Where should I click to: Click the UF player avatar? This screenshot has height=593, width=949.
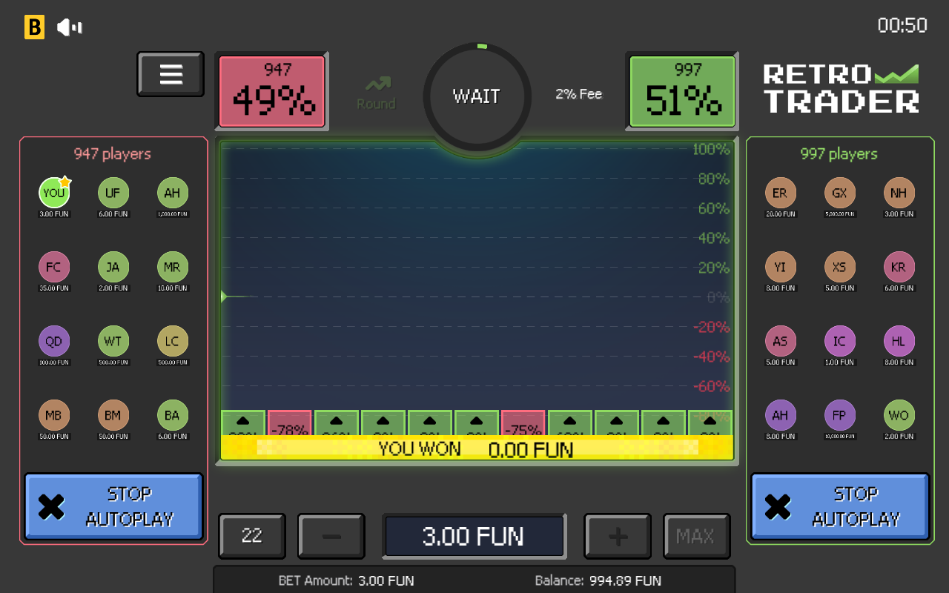pos(113,193)
